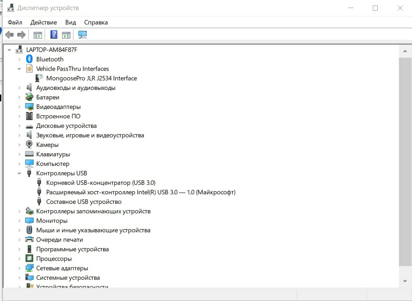
Task: Click the MongoosePro JLR J2534 device icon
Action: (39, 78)
